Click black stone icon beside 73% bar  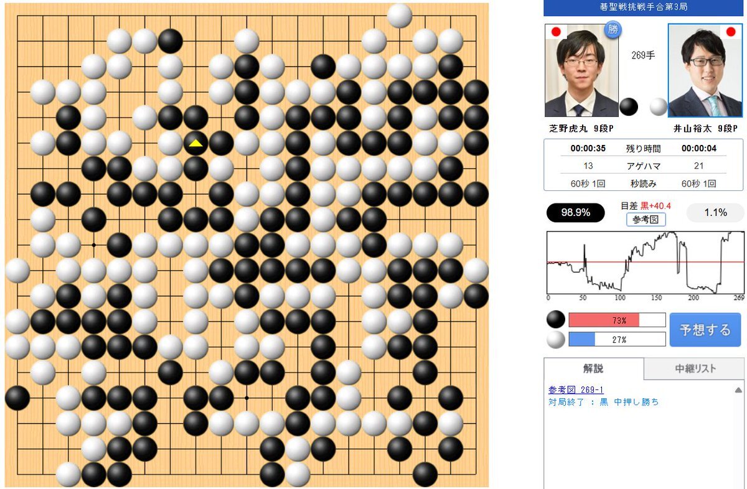click(556, 320)
